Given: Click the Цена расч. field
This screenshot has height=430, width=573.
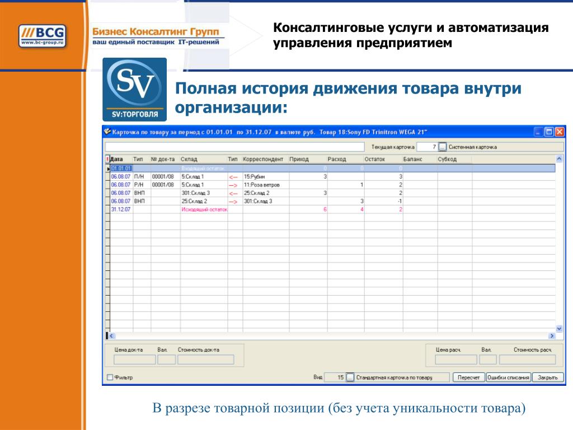Looking at the screenshot, I should pyautogui.click(x=455, y=360).
